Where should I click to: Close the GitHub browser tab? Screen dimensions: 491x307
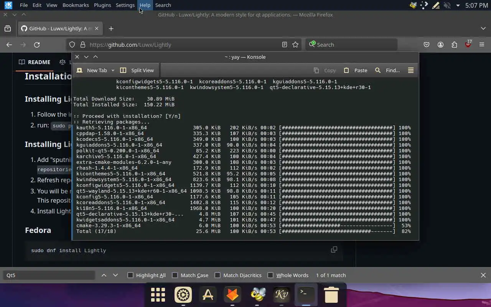pyautogui.click(x=97, y=28)
